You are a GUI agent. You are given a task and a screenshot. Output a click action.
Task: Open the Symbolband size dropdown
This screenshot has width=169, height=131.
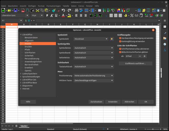[x=94, y=53]
